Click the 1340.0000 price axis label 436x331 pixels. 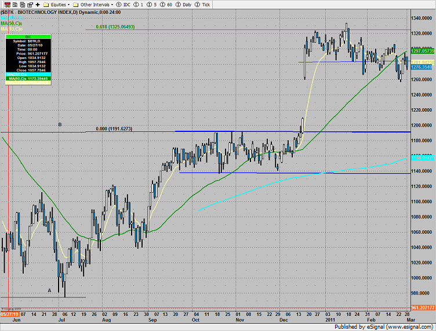422,18
